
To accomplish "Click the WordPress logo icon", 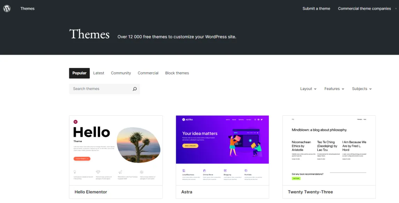I will [7, 9].
